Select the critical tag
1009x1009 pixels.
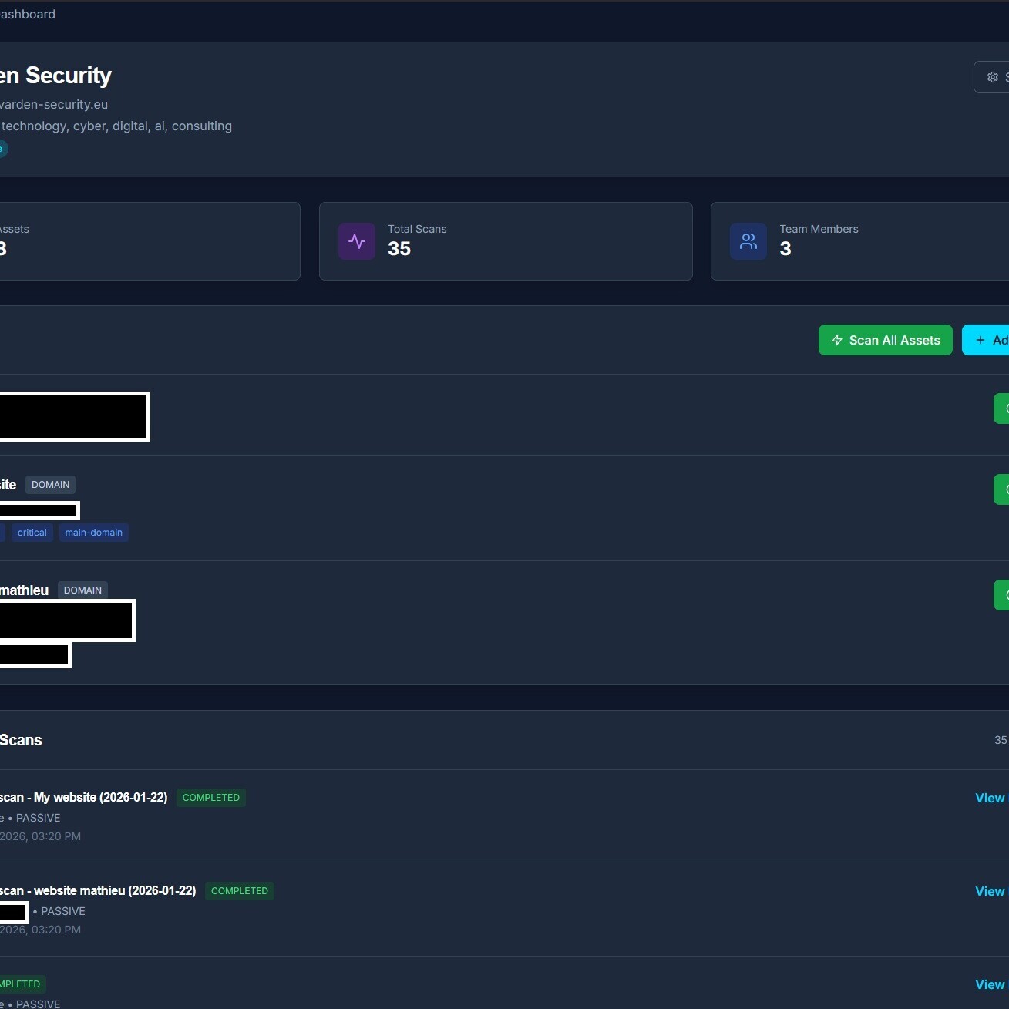tap(32, 533)
